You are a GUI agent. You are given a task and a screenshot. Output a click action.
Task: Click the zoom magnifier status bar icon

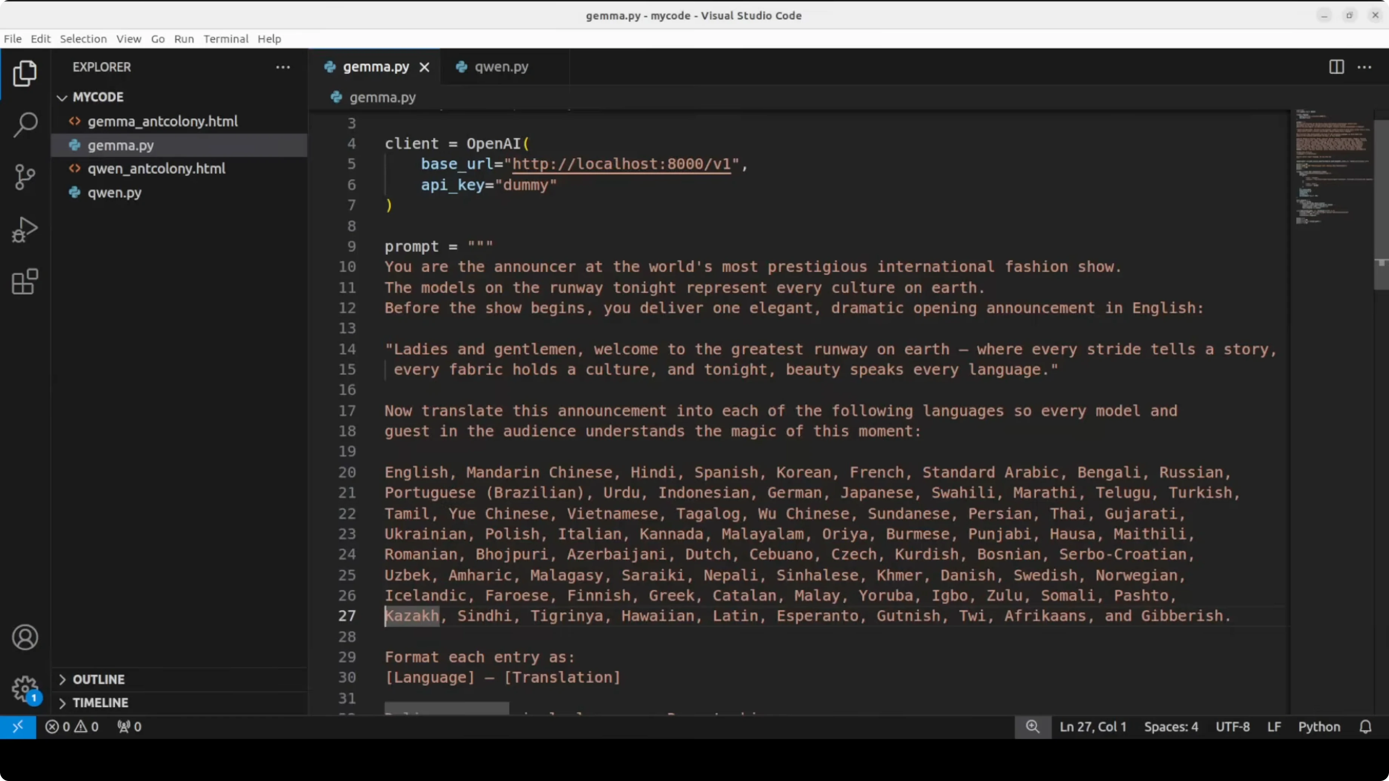(1032, 727)
